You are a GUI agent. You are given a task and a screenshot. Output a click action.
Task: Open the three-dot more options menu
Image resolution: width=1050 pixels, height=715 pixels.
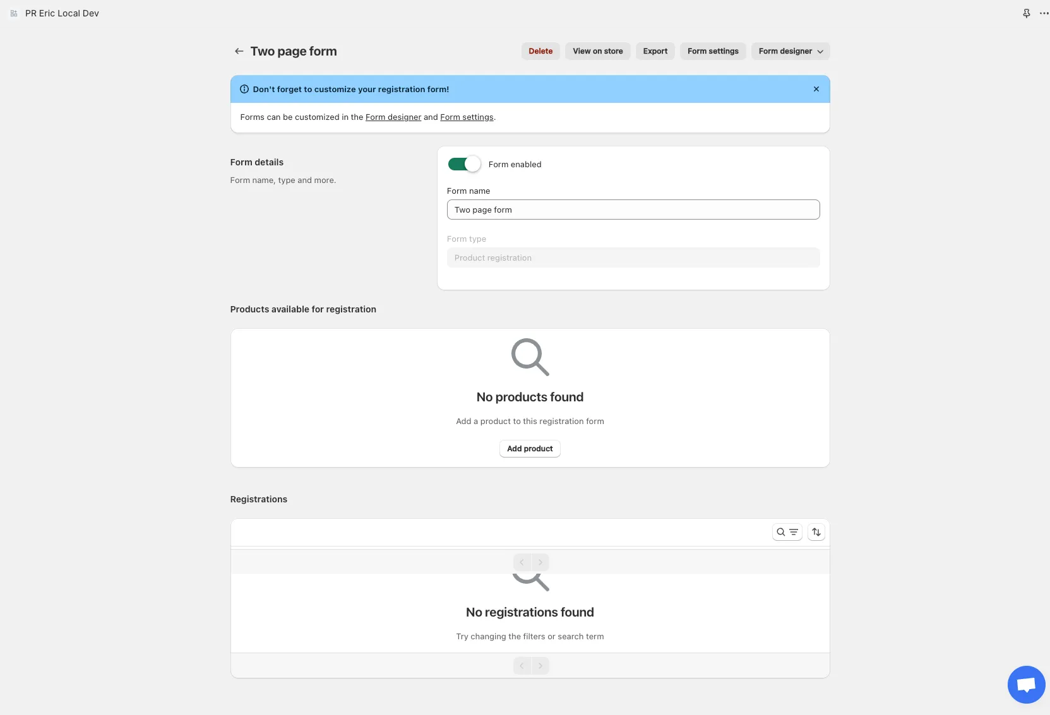(x=1044, y=13)
